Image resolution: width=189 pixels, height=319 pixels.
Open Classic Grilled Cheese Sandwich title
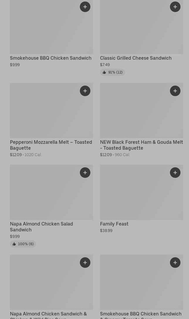click(136, 58)
